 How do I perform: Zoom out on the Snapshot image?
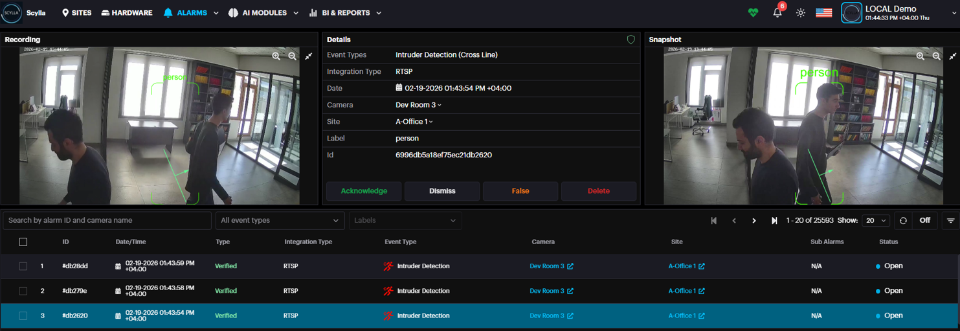tap(936, 56)
